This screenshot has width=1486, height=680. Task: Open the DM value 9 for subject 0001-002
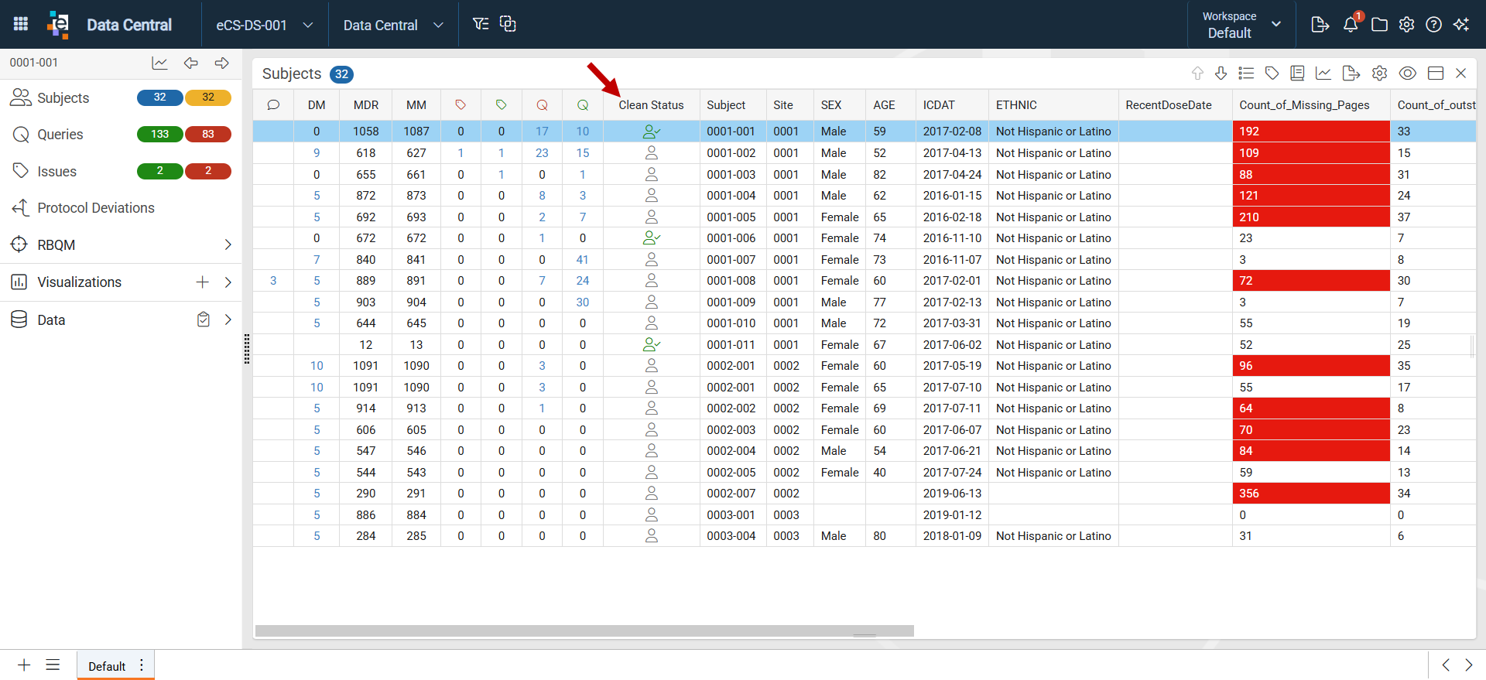pyautogui.click(x=317, y=153)
